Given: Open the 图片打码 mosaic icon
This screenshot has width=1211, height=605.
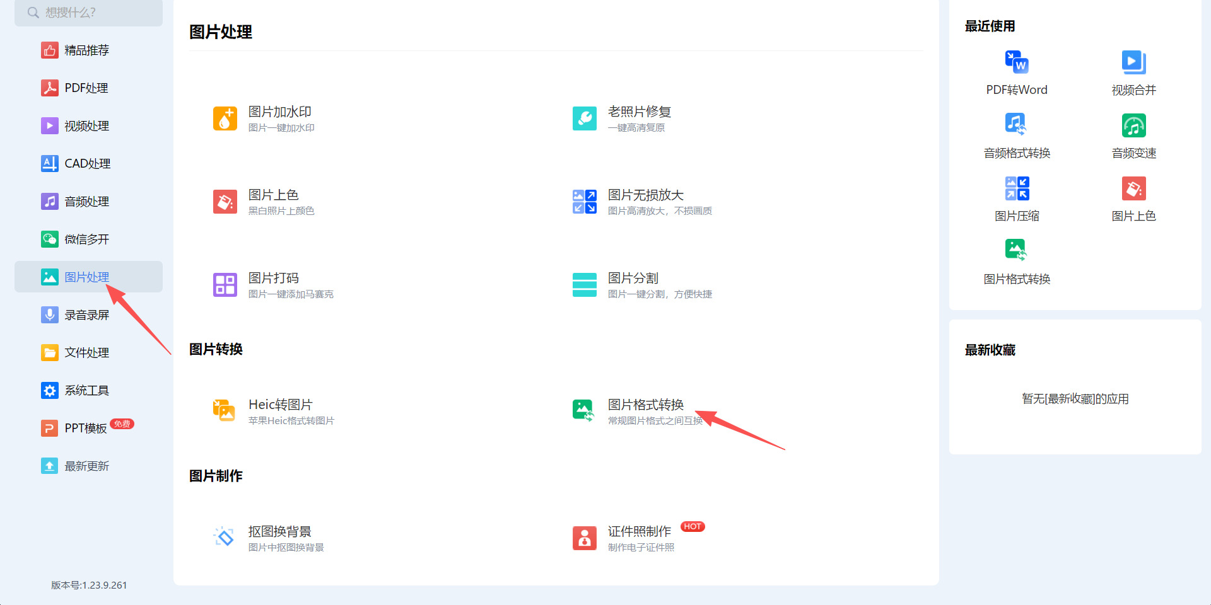Looking at the screenshot, I should pos(225,285).
